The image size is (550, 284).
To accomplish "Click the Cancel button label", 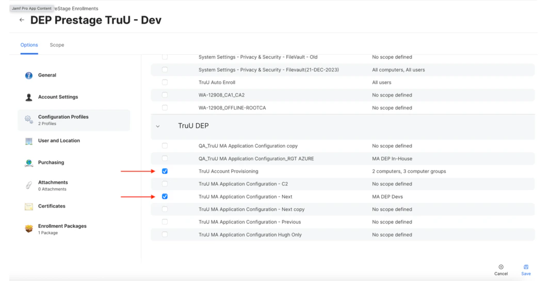I will [501, 274].
